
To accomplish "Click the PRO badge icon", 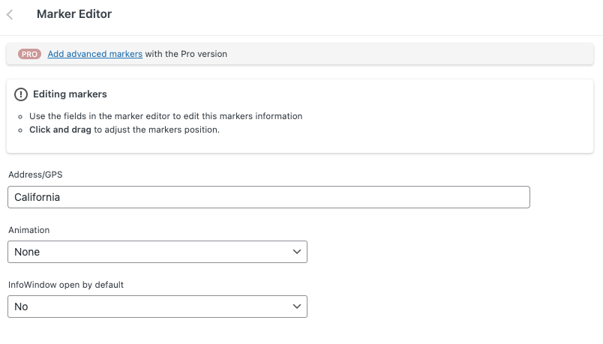I will tap(30, 54).
